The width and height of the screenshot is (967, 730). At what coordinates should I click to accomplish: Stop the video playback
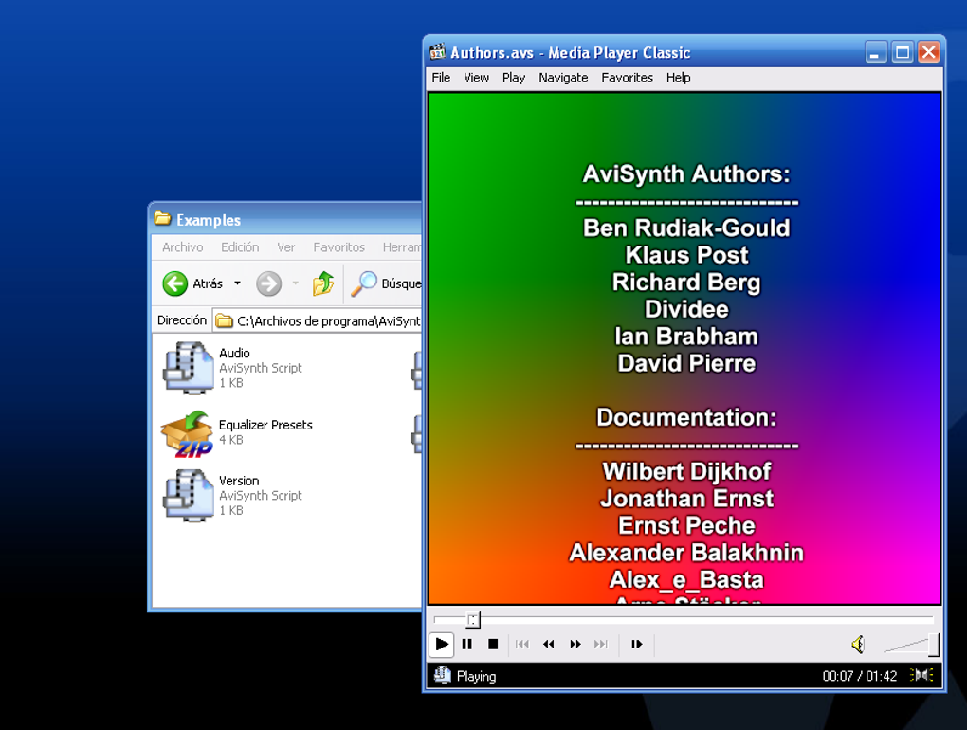pos(493,645)
